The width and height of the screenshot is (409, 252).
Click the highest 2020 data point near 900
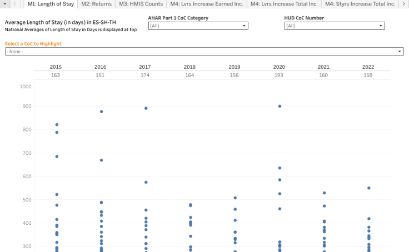(x=280, y=106)
